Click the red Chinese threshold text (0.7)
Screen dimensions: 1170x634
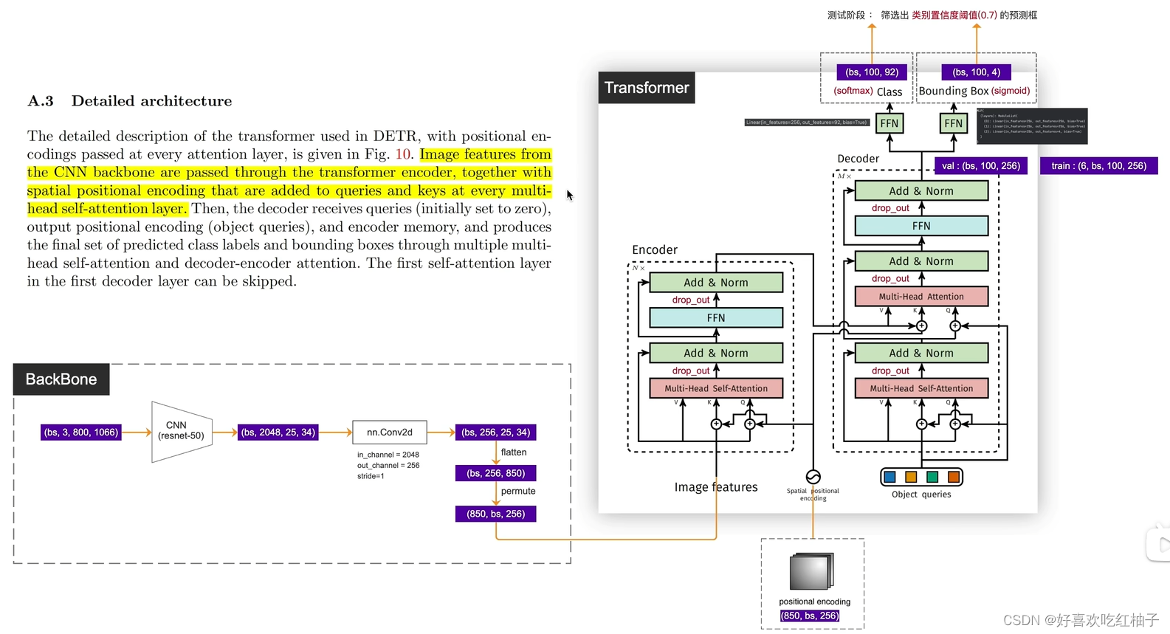954,15
